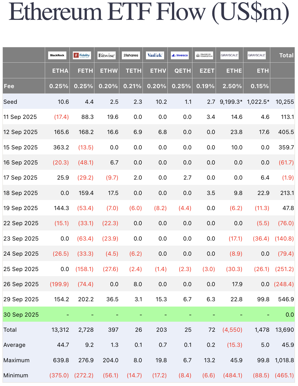Click the Fee row label

coord(9,86)
